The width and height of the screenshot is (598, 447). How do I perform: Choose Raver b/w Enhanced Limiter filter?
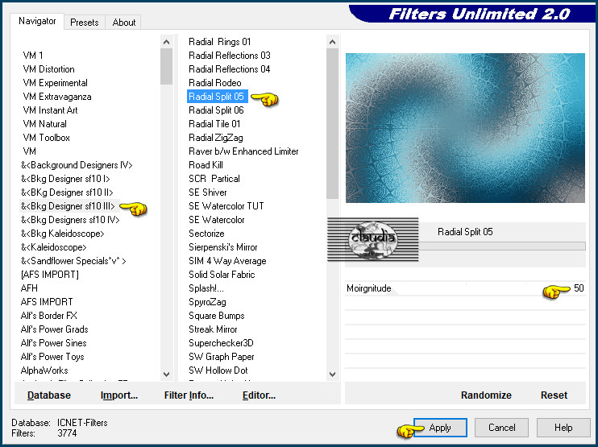243,151
